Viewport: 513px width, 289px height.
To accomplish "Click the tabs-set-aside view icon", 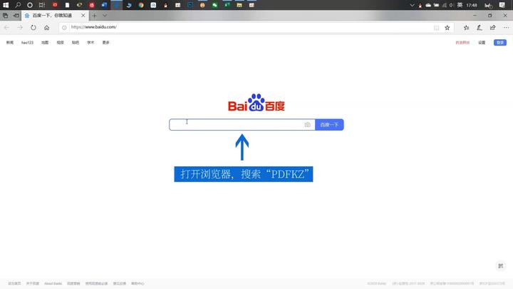I will tap(5, 16).
